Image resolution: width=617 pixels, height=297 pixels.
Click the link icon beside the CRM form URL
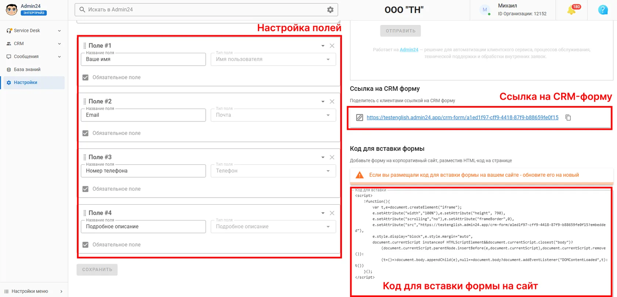[360, 118]
